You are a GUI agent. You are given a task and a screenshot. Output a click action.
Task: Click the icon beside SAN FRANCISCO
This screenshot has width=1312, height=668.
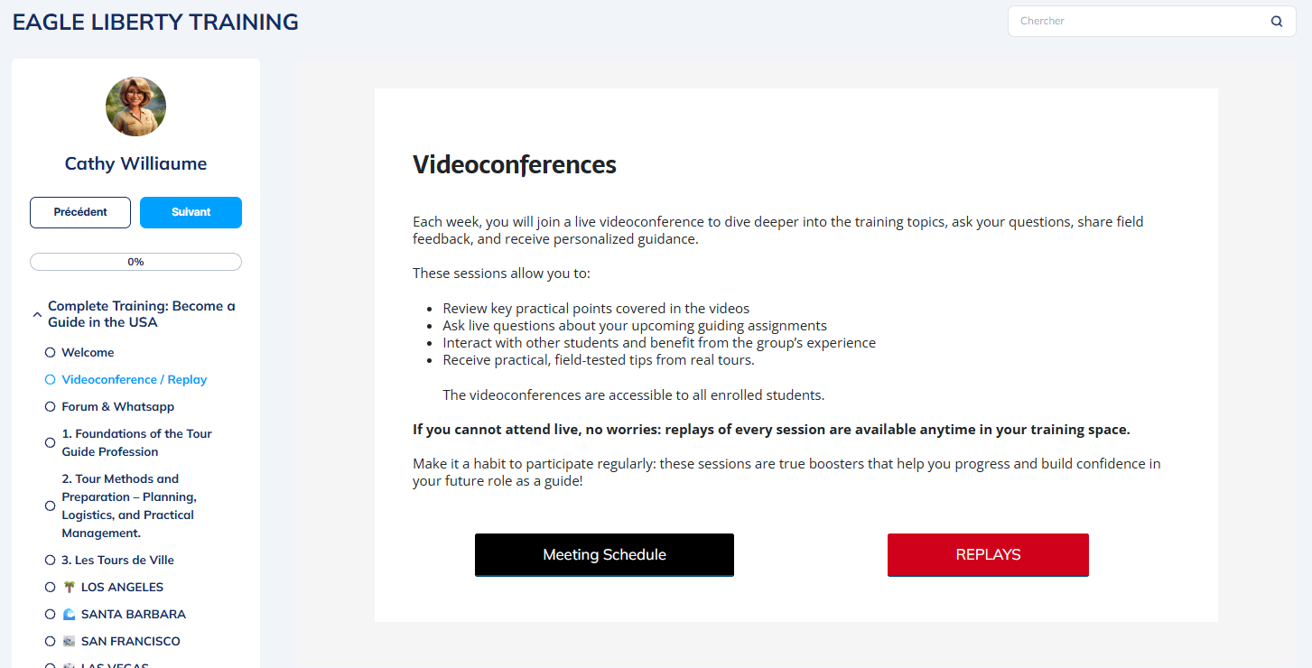tap(70, 642)
